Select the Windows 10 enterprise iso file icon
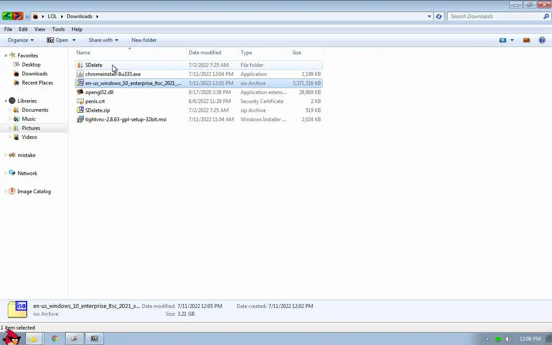The height and width of the screenshot is (345, 552). [x=80, y=83]
